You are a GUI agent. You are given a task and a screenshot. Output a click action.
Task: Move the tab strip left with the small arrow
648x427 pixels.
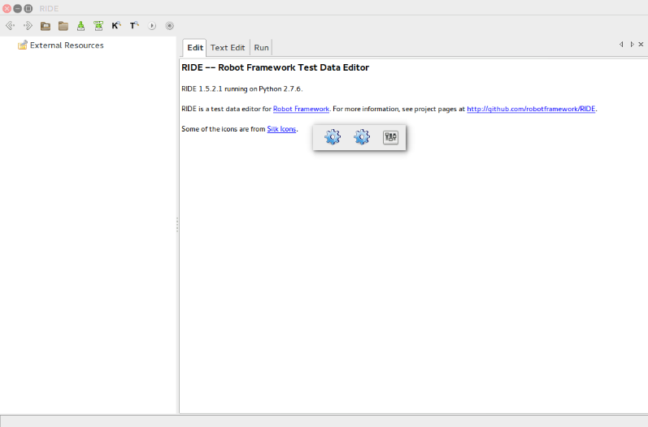pyautogui.click(x=621, y=44)
